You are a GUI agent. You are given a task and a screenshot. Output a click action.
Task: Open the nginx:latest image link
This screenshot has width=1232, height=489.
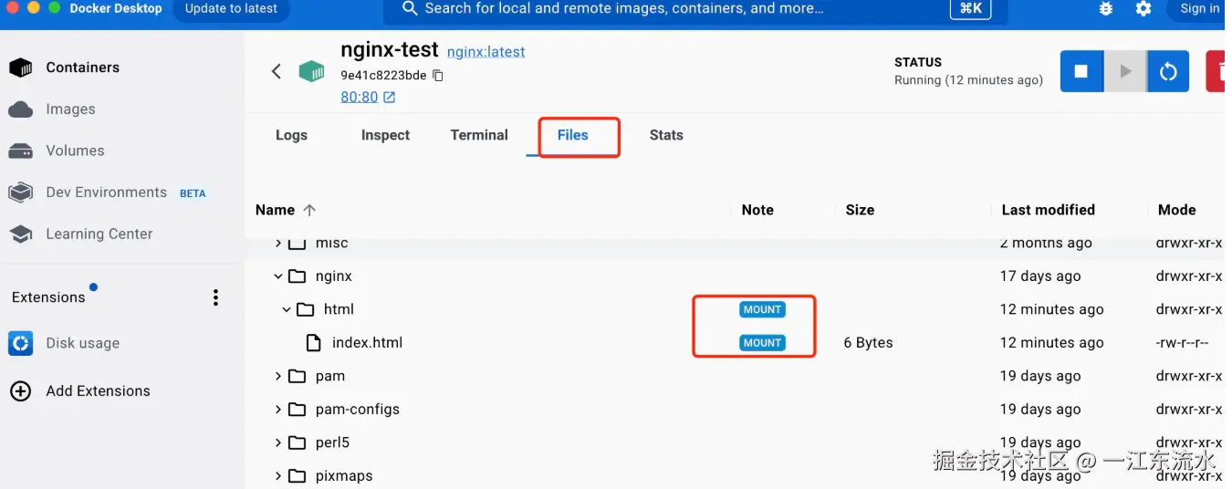[485, 52]
